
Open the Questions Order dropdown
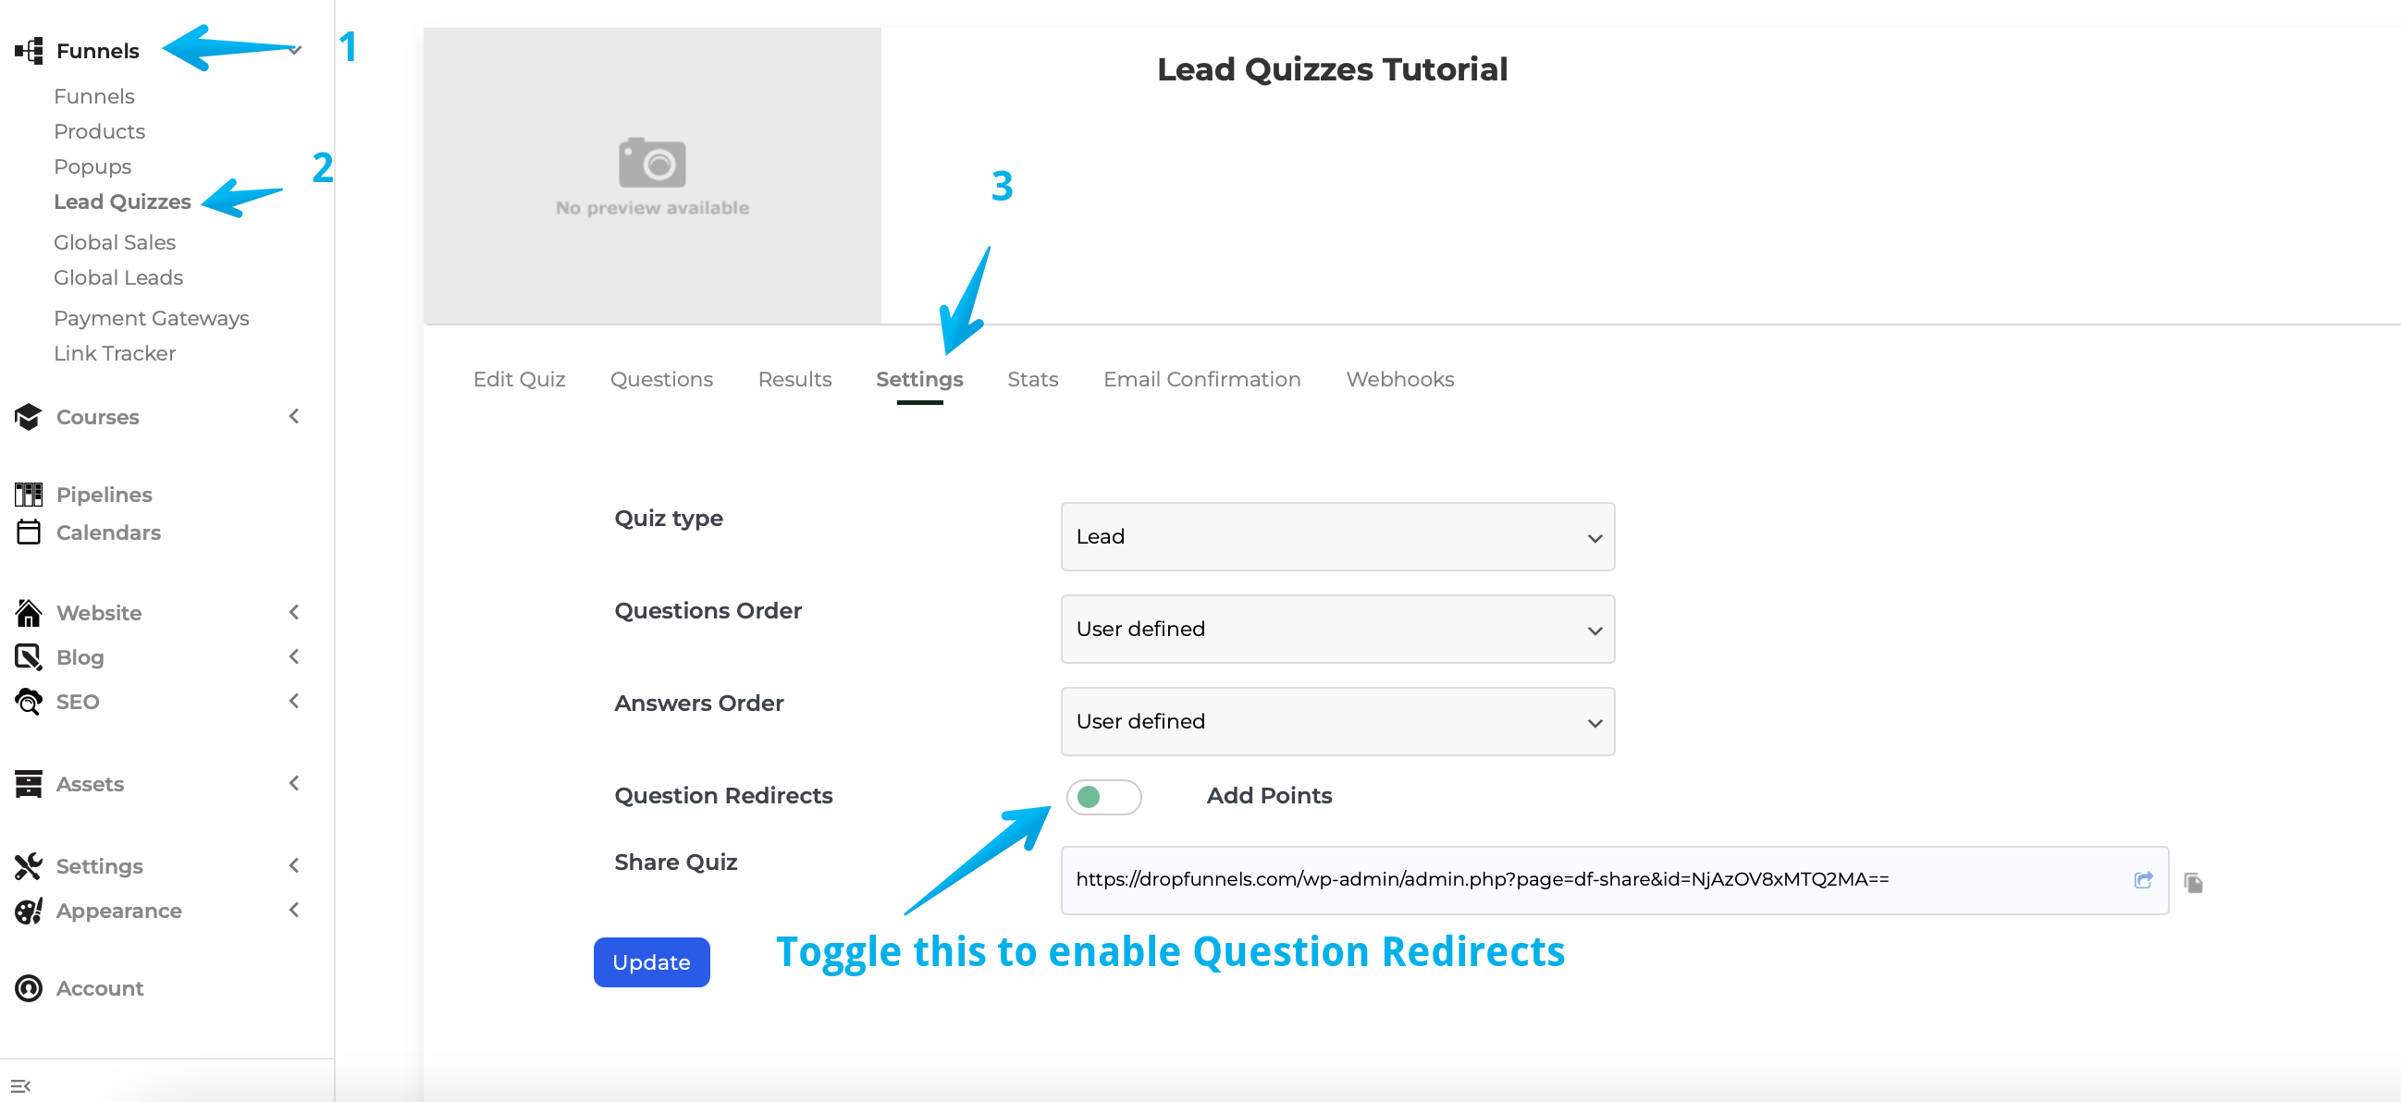1336,629
